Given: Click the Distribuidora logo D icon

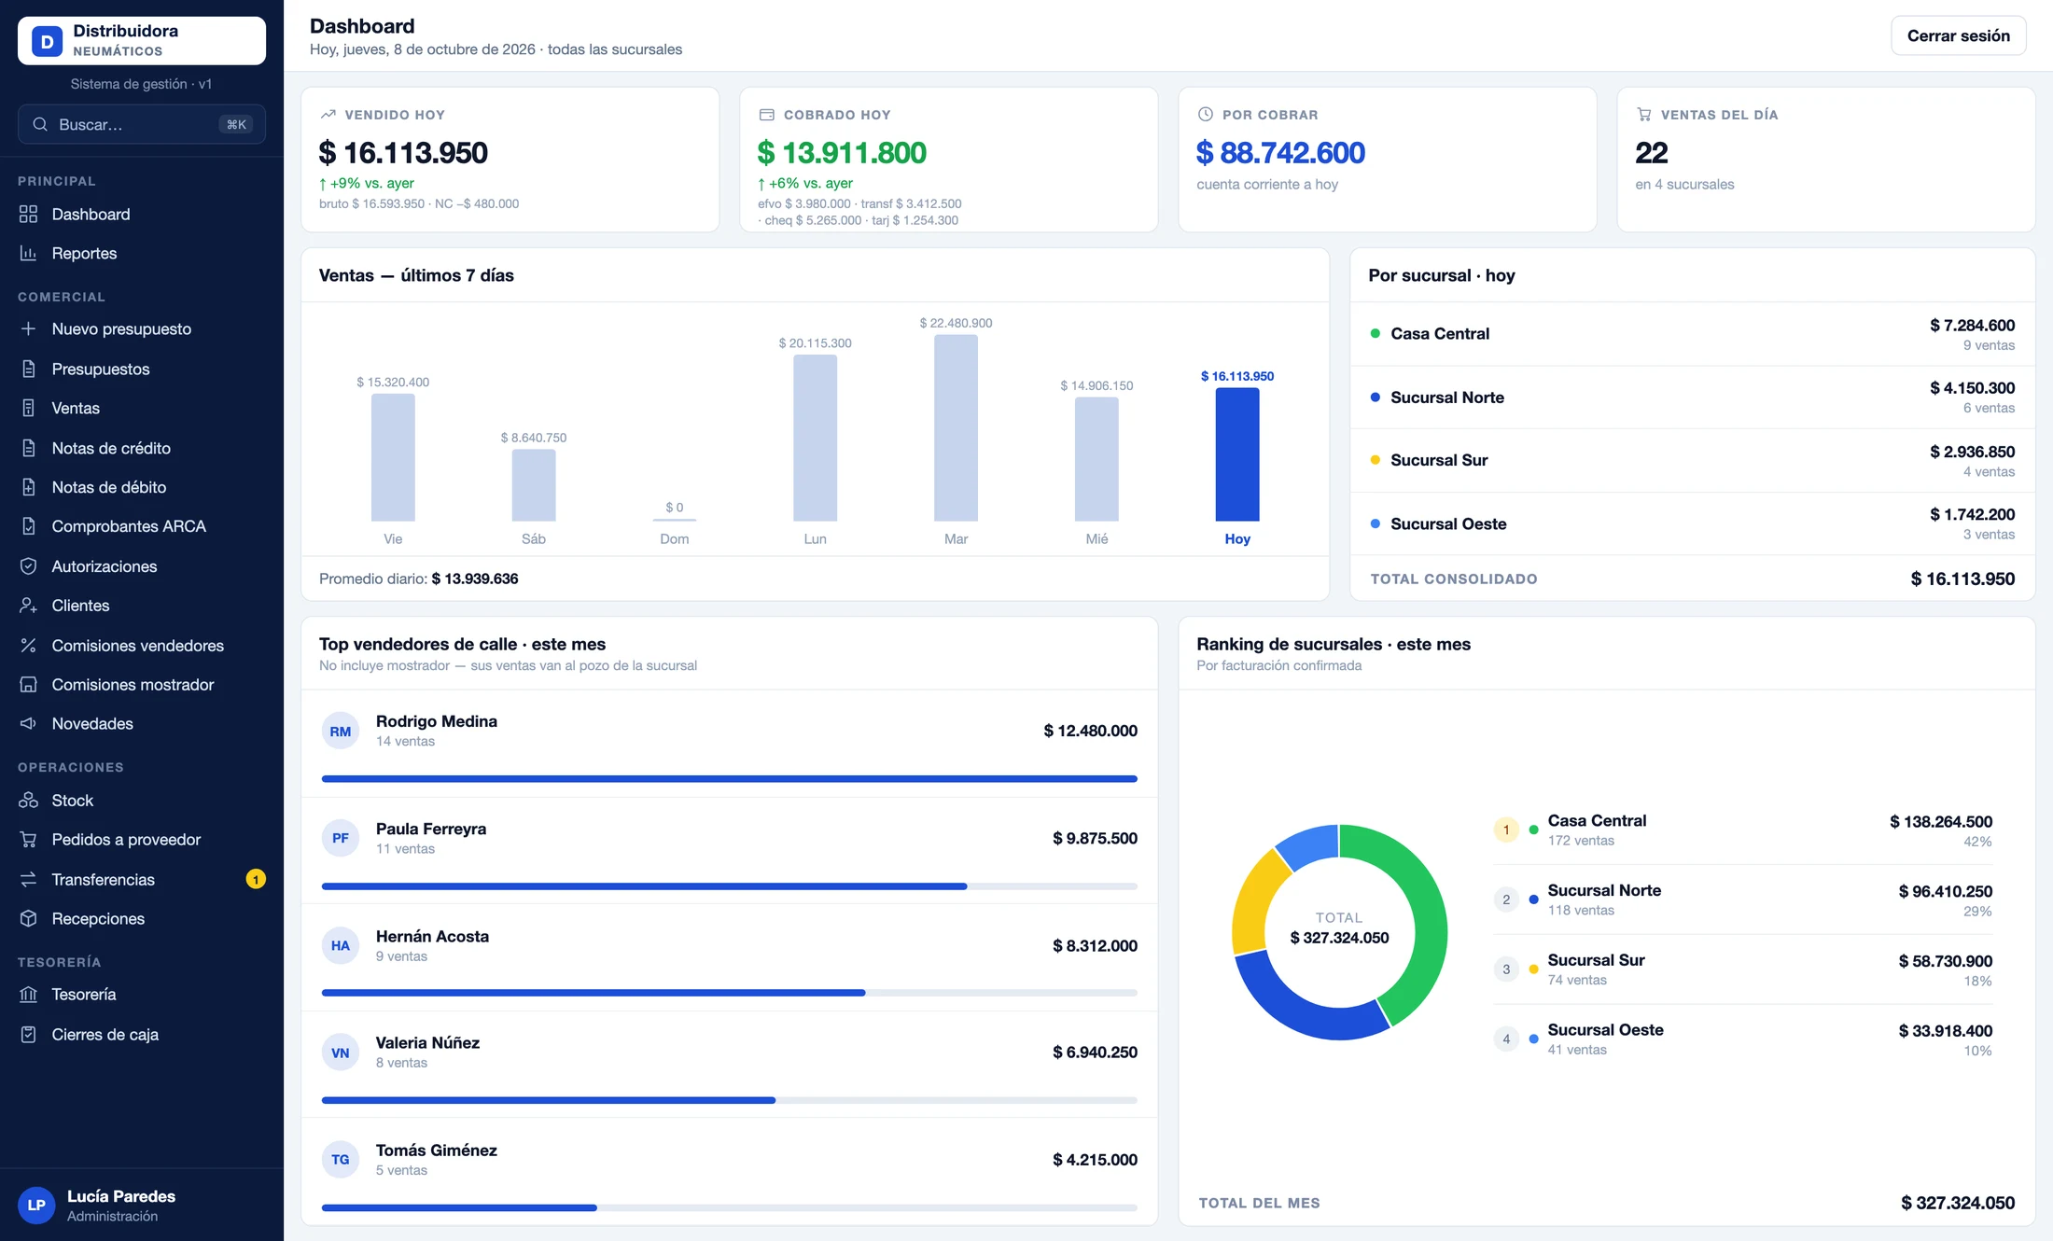Looking at the screenshot, I should [x=47, y=41].
